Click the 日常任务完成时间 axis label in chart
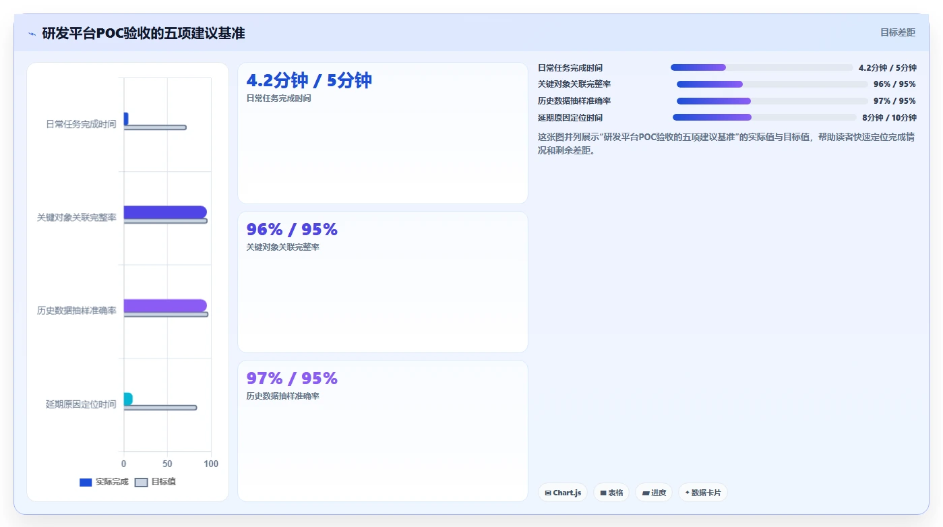The width and height of the screenshot is (943, 527). pyautogui.click(x=81, y=124)
